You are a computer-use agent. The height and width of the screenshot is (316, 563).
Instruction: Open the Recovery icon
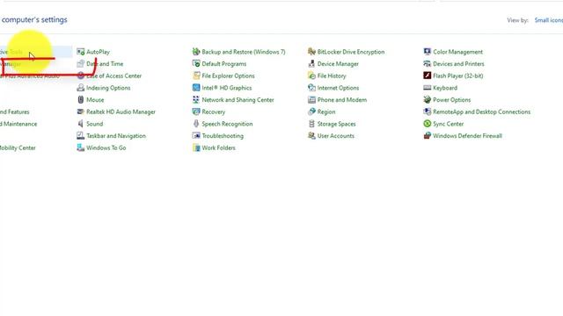pyautogui.click(x=196, y=111)
